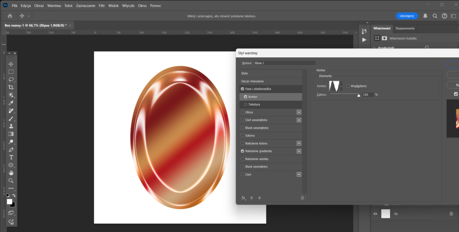459x232 pixels.
Task: Uncheck the Kontur checkbox
Action: click(245, 97)
